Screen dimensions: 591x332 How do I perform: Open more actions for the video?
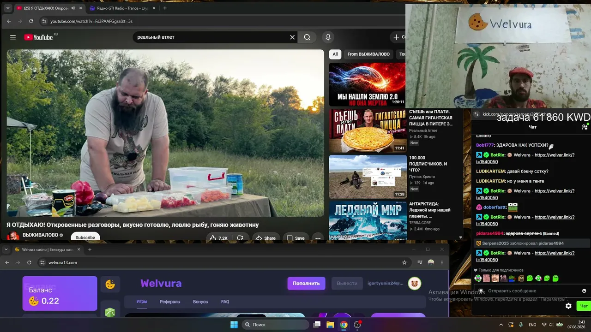pyautogui.click(x=318, y=238)
